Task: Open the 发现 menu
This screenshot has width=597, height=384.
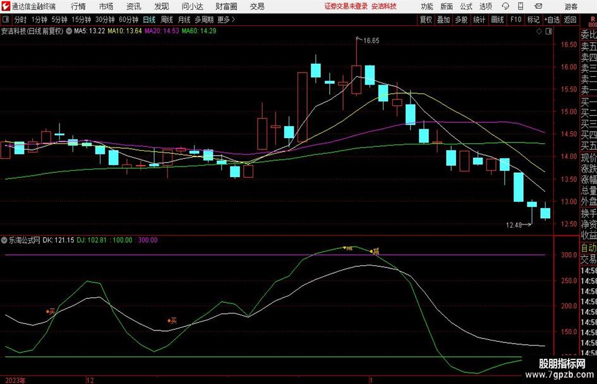Action: click(162, 6)
